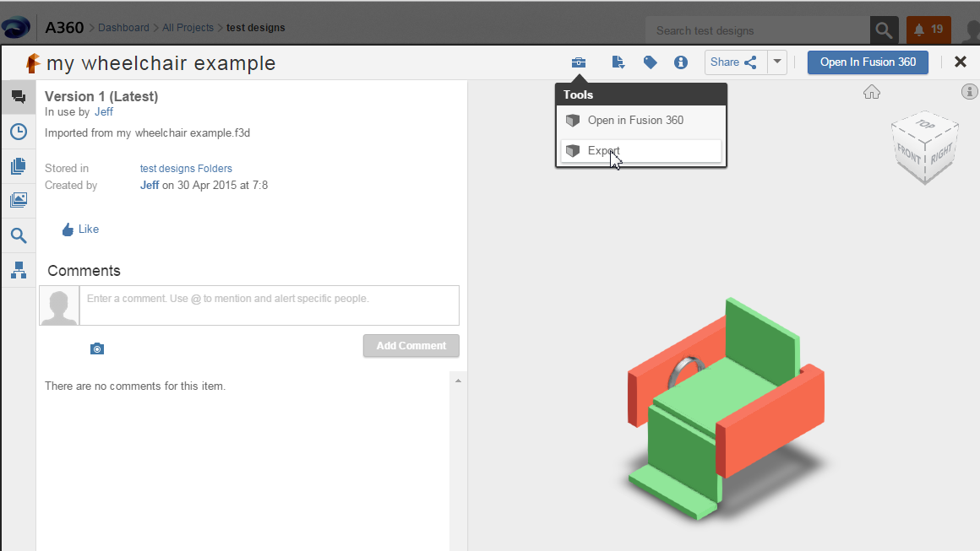
Task: Click the document download icon
Action: (x=618, y=62)
